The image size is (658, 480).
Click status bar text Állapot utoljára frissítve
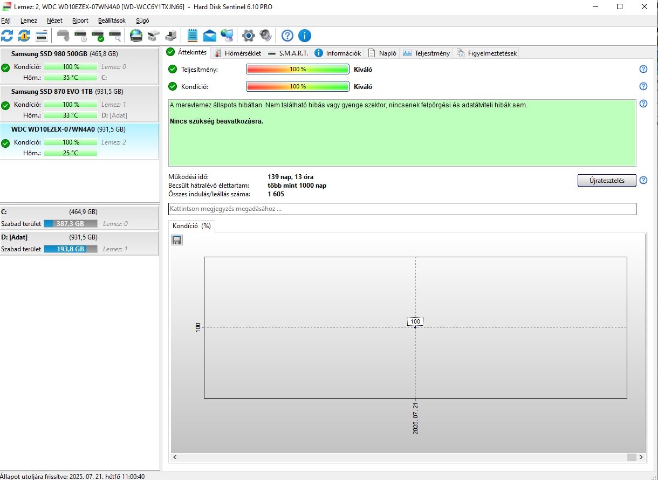[x=72, y=476]
